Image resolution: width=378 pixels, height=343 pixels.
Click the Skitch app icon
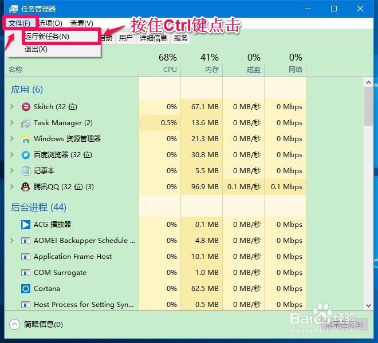pos(26,107)
